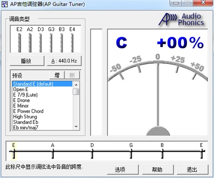Click the Audio Phonics logo

click(x=181, y=19)
